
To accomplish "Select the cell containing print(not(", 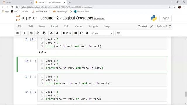I will [x=102, y=80].
